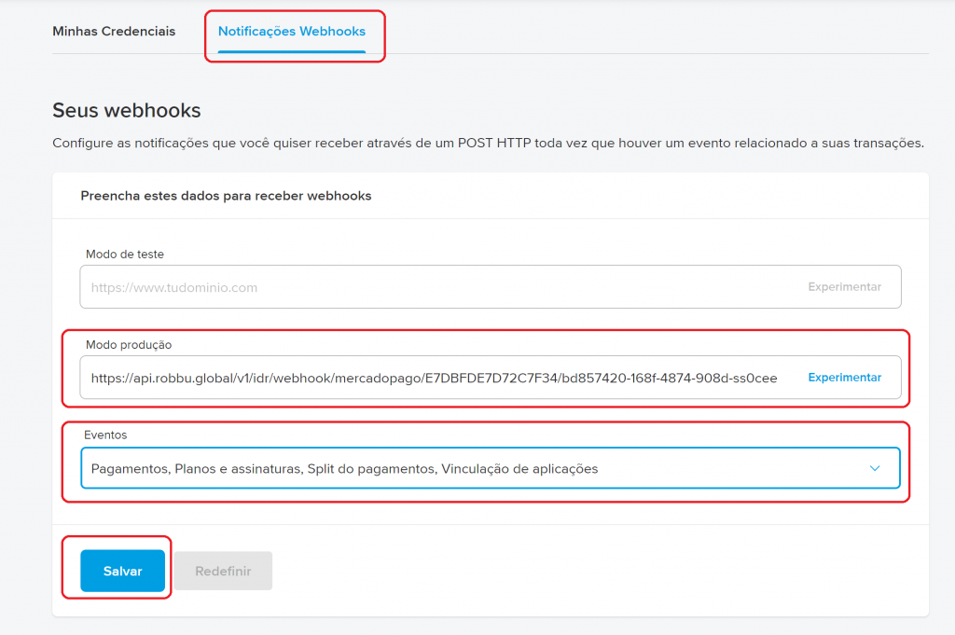Click "Preencha estes dados para receber webhooks" header
Screen dimensions: 955x635
[226, 196]
